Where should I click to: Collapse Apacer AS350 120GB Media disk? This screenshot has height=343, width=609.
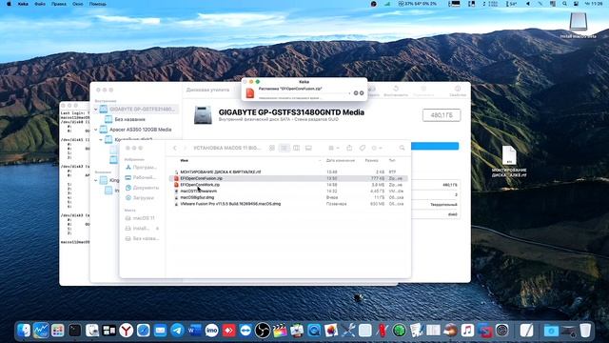click(96, 130)
